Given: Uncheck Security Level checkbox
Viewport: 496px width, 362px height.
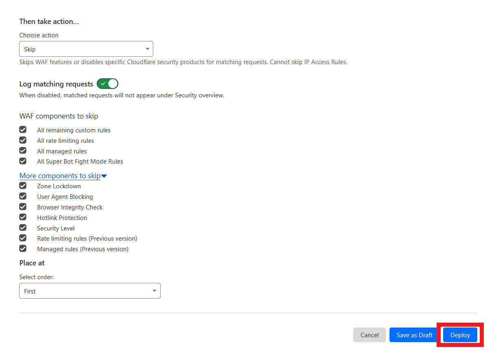Looking at the screenshot, I should [23, 228].
